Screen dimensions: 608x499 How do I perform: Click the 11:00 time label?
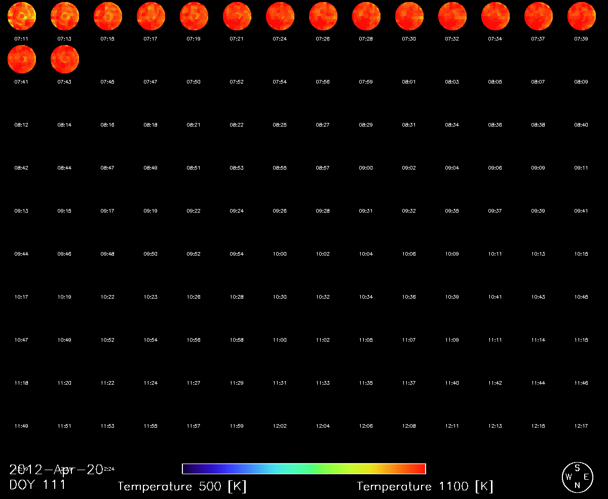coord(280,340)
